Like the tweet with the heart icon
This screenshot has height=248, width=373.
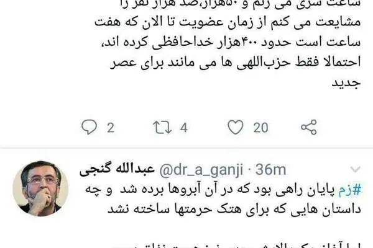[x=236, y=127]
